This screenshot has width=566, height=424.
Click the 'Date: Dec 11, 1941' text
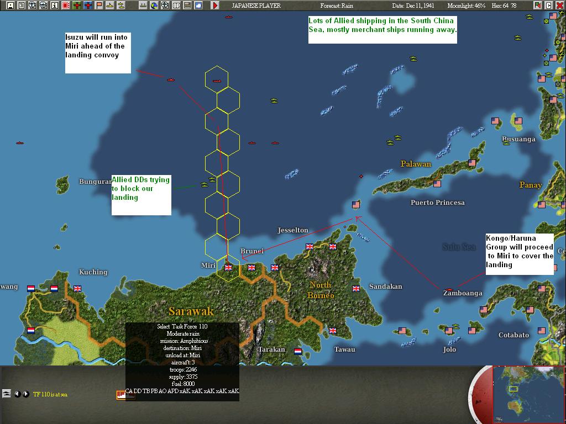[413, 6]
